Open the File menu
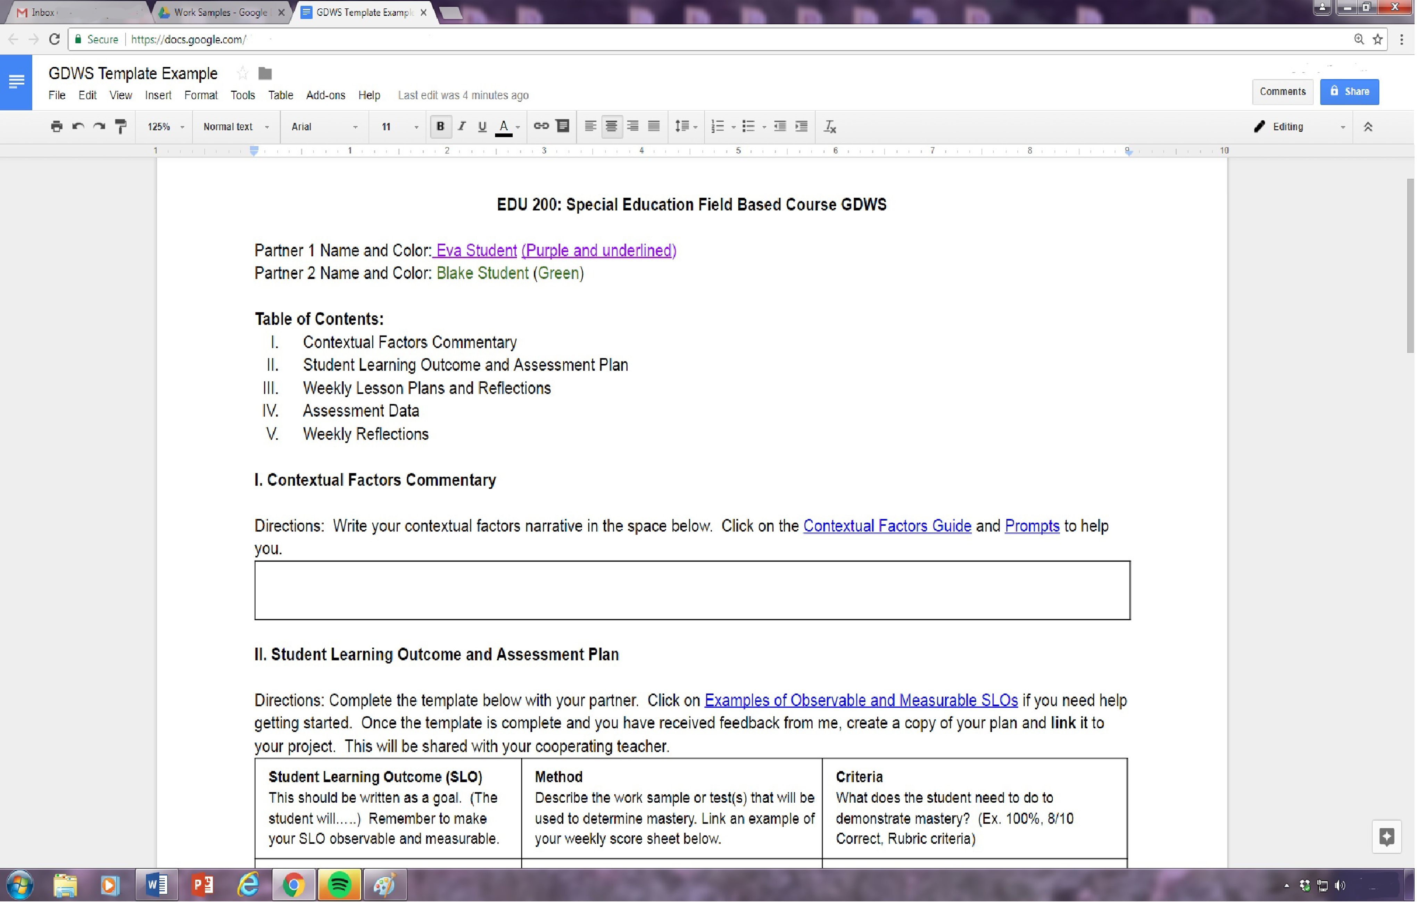 57,95
